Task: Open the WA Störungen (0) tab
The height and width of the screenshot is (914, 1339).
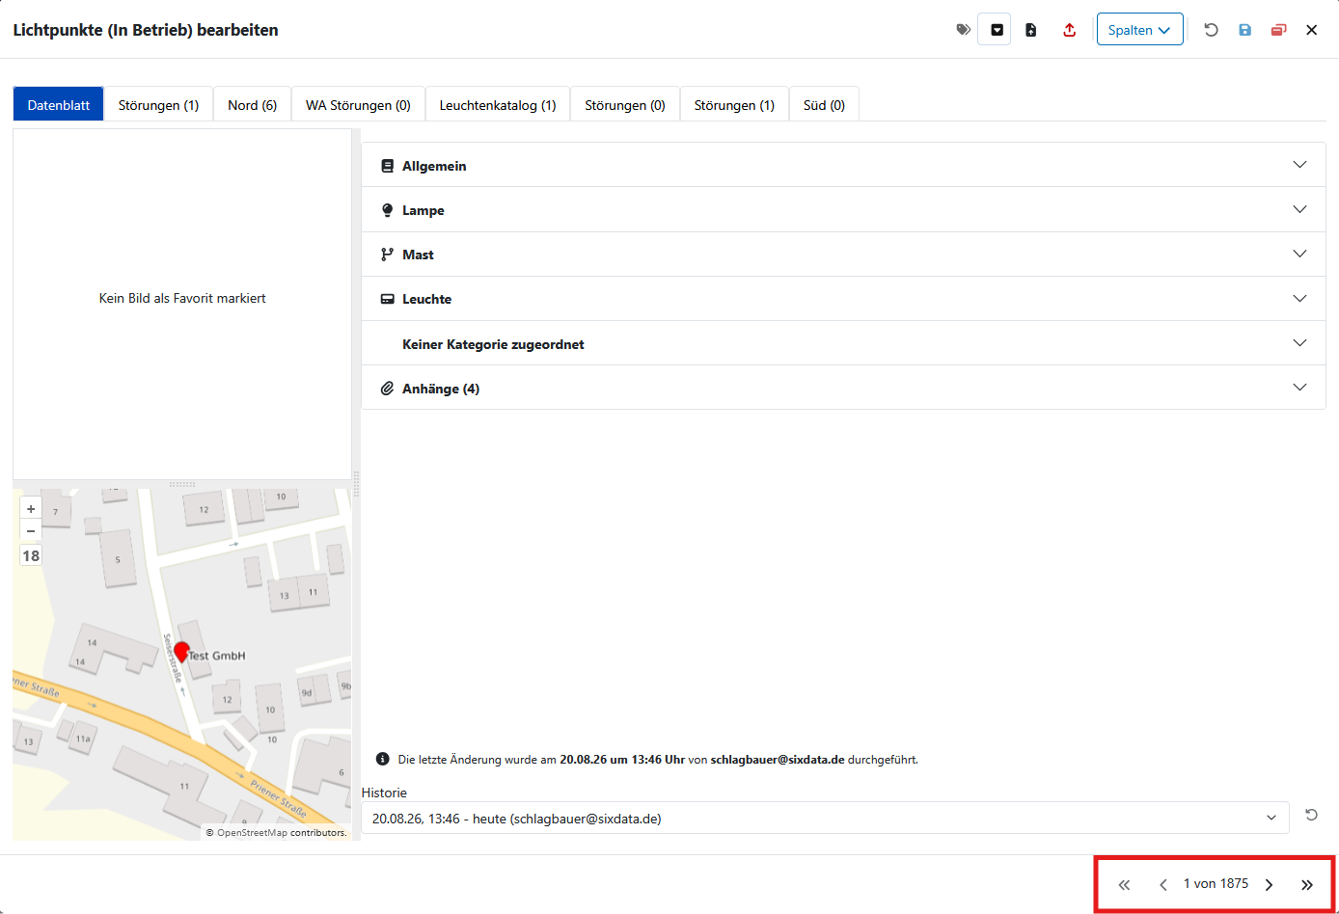Action: click(358, 105)
